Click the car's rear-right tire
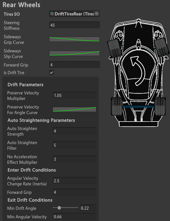 (160, 106)
